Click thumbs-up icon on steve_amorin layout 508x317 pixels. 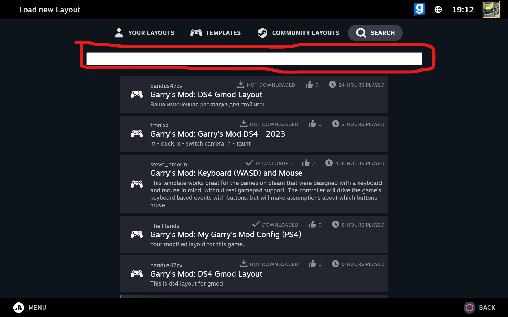[x=306, y=163]
